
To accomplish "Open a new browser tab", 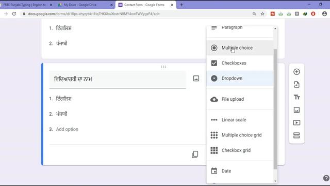I will [x=181, y=5].
